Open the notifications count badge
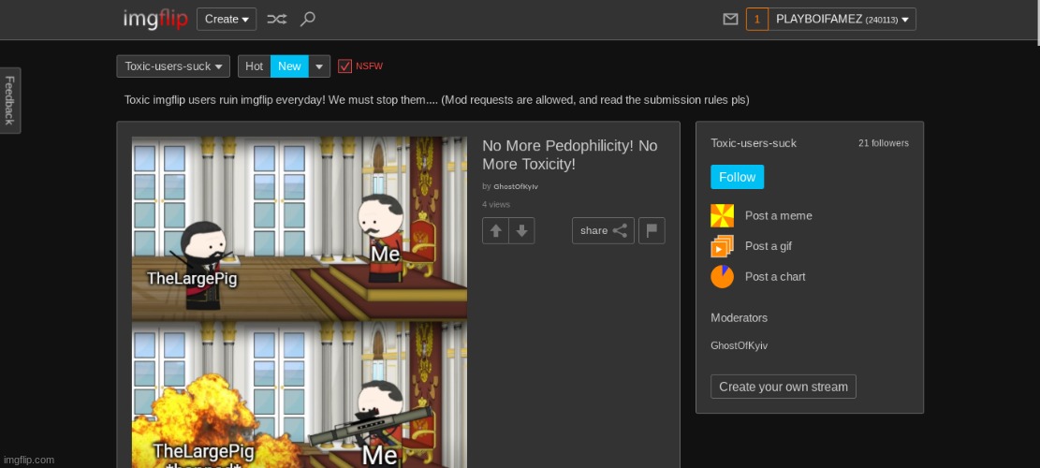Viewport: 1040px width, 468px height. point(756,19)
